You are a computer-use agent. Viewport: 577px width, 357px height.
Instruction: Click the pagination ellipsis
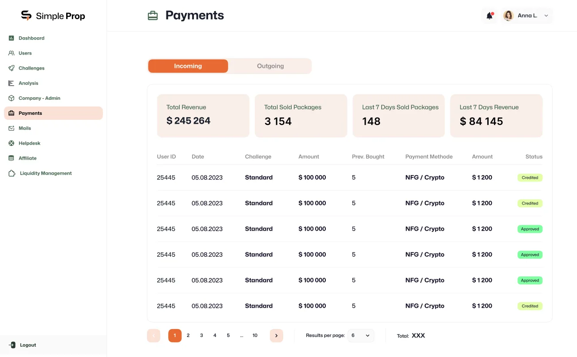[x=241, y=336]
